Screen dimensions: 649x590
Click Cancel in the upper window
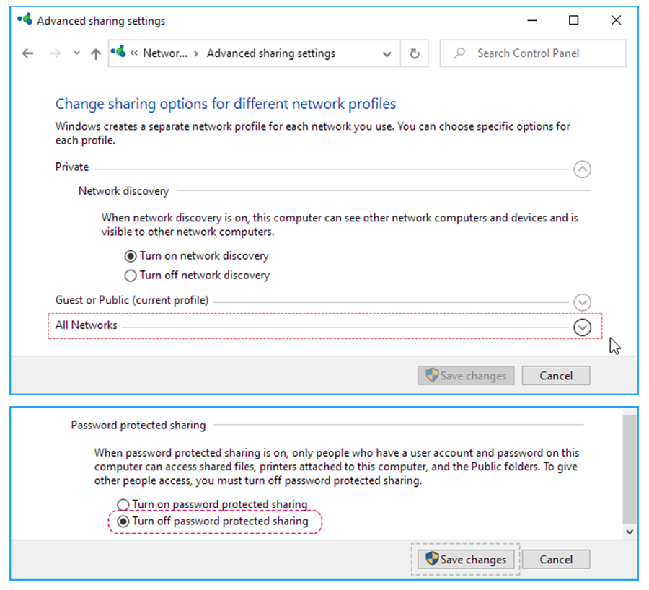556,376
